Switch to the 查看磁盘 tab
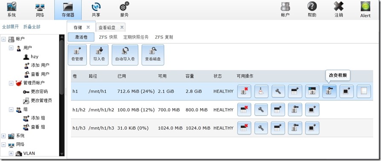Viewport: 381px width, 161px height. click(107, 28)
